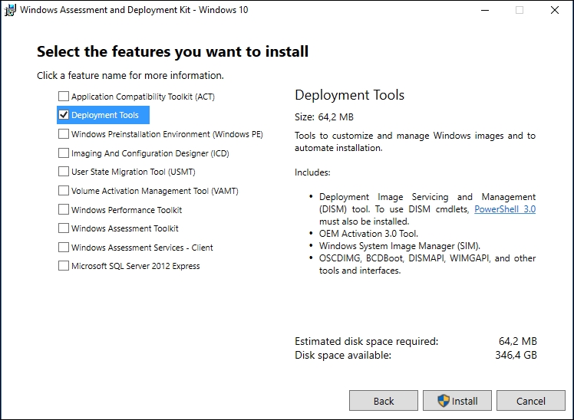Viewport: 574px width, 420px height.
Task: Open the PowerShell 3.0 link
Action: 505,208
